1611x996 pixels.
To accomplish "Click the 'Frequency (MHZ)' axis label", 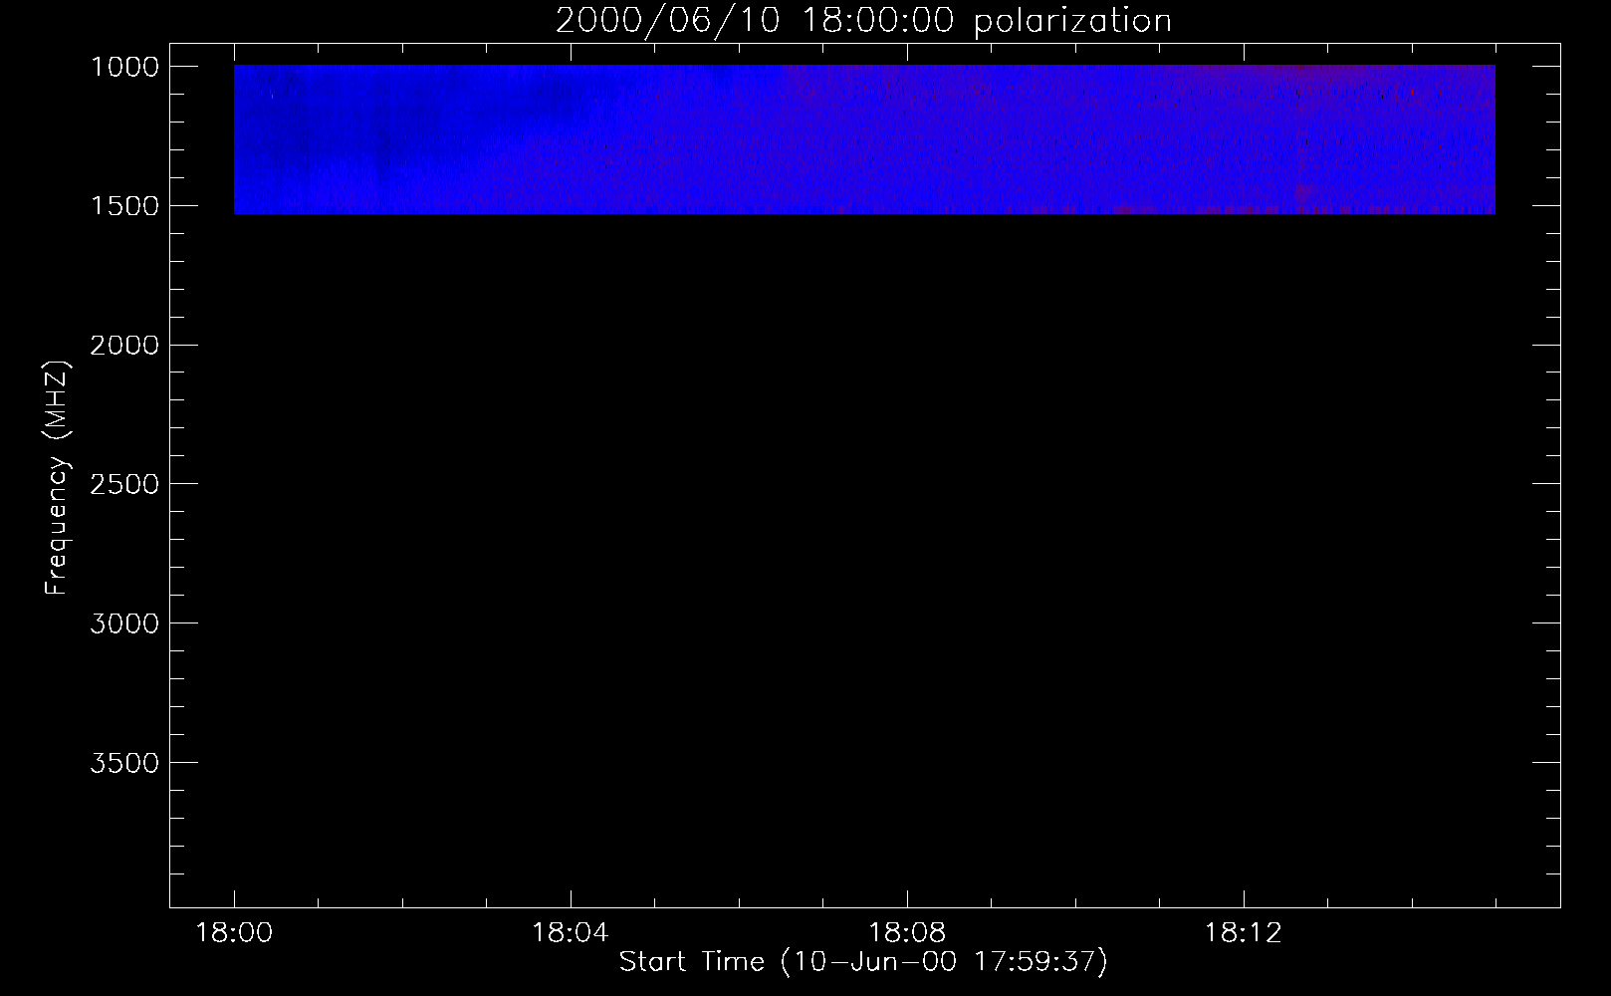I will tap(58, 478).
